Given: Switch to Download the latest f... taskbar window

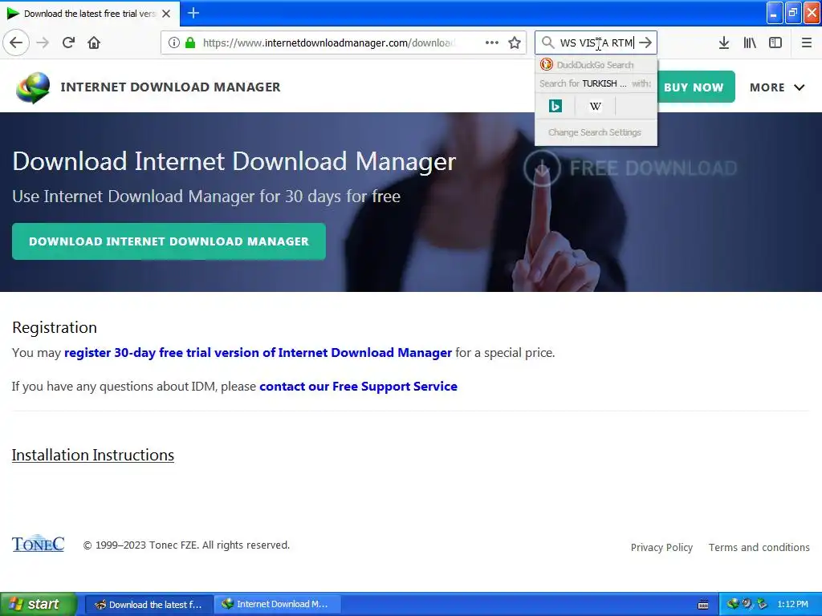Looking at the screenshot, I should pos(149,605).
